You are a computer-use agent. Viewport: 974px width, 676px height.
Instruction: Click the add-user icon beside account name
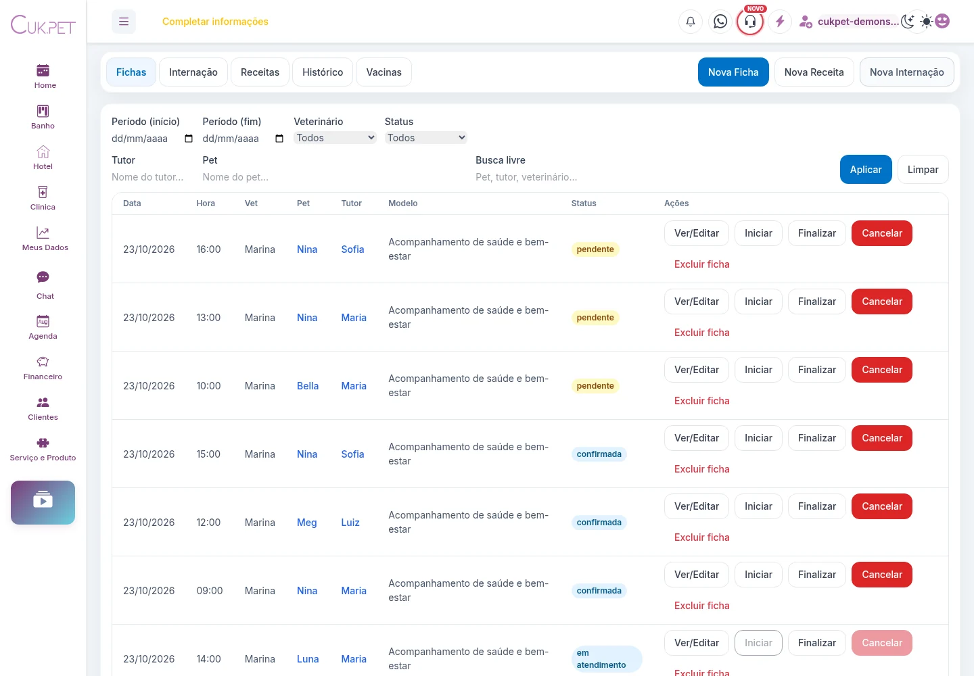pyautogui.click(x=806, y=22)
